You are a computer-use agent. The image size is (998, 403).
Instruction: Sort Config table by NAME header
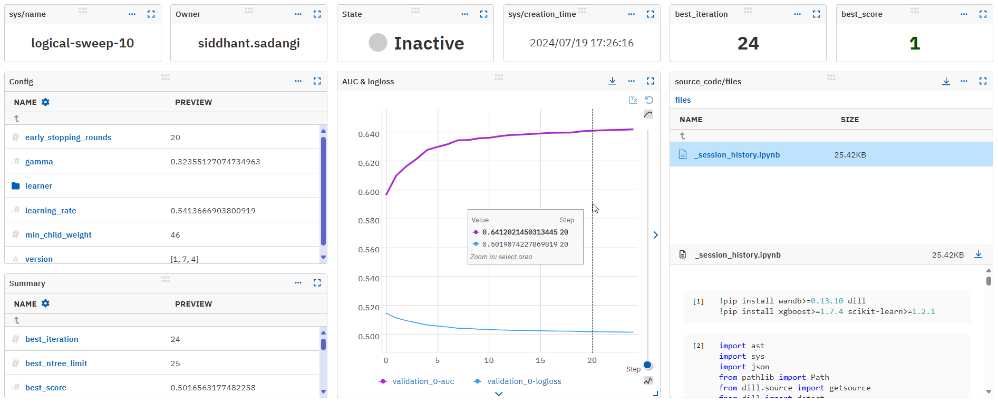[x=25, y=102]
